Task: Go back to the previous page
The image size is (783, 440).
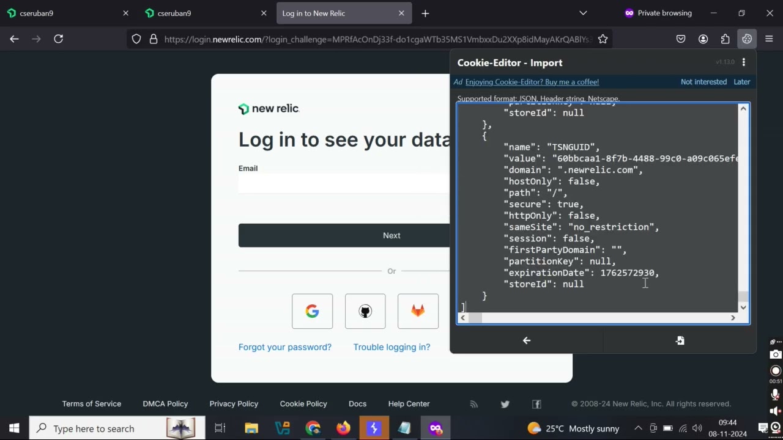Action: (x=14, y=39)
